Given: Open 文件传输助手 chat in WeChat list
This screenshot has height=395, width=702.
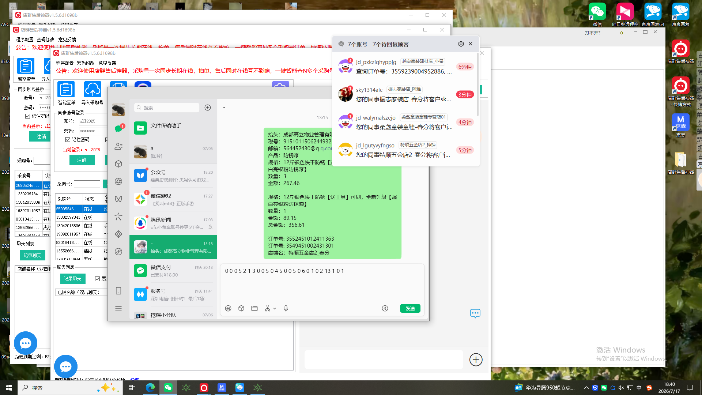Looking at the screenshot, I should coord(173,128).
